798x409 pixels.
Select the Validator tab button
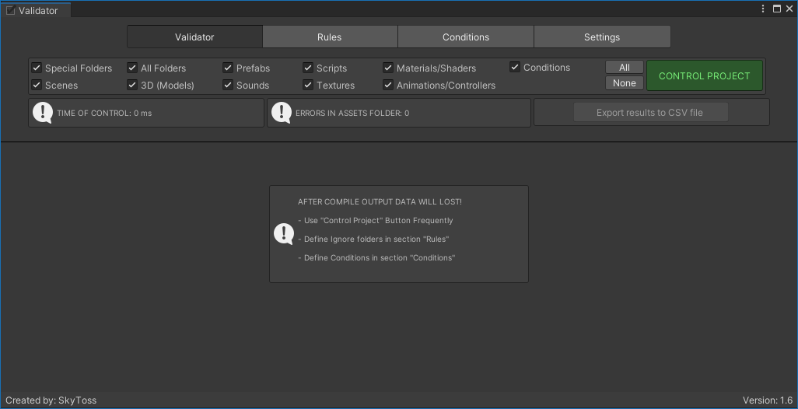pyautogui.click(x=194, y=37)
